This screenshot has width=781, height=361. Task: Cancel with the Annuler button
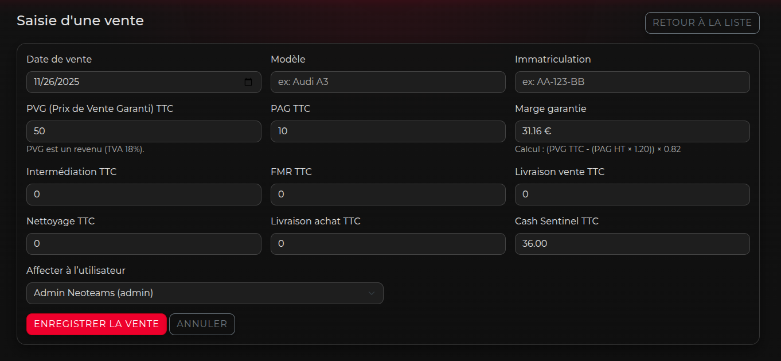[202, 324]
